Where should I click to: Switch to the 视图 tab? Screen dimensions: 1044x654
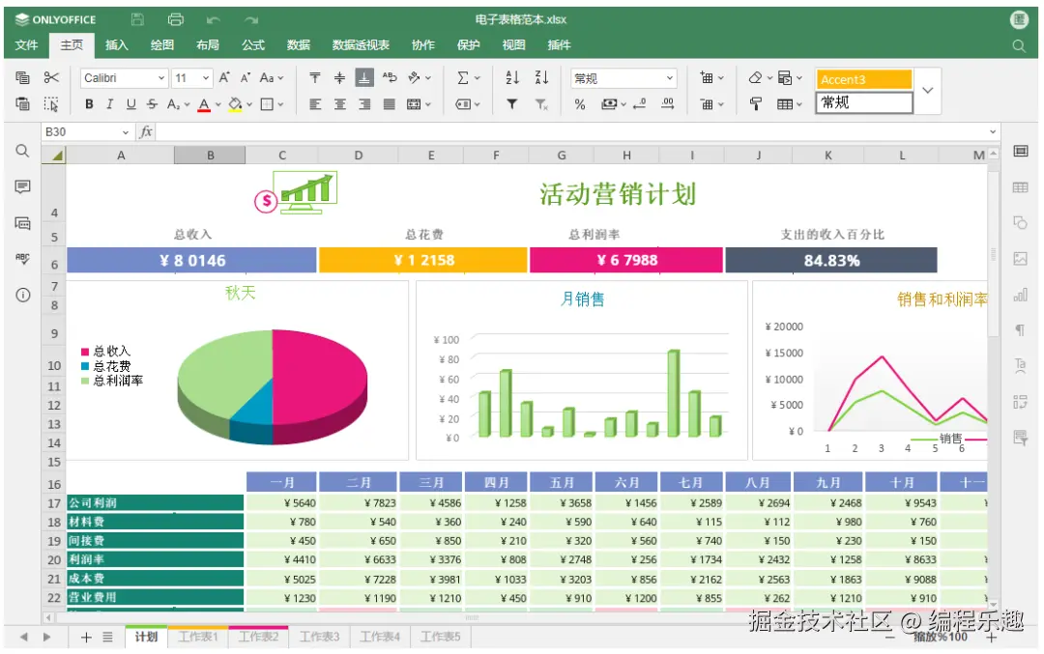click(x=513, y=44)
